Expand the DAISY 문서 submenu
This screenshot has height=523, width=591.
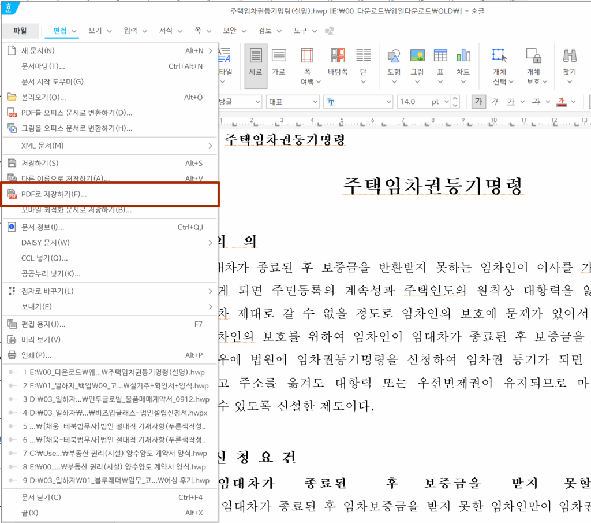click(210, 243)
